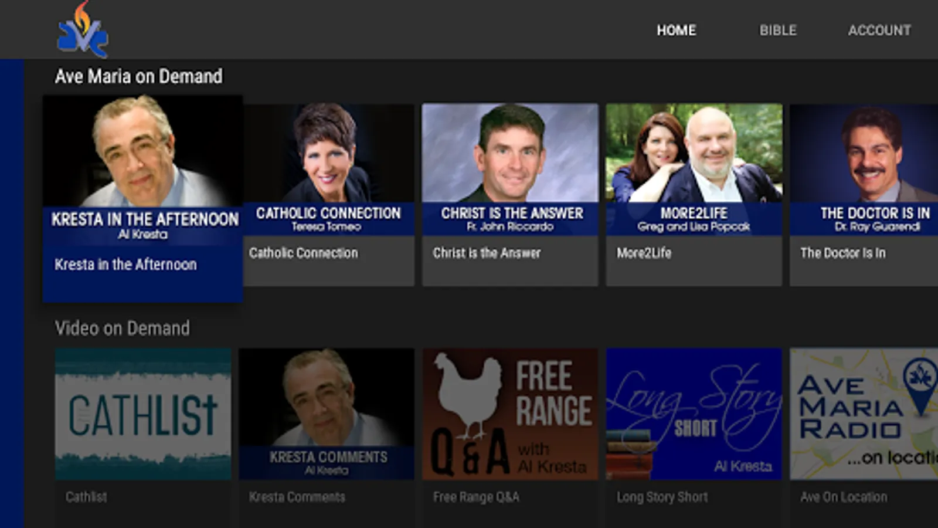Click 'The Doctor Is In' card caption
This screenshot has height=528, width=938.
(x=843, y=253)
